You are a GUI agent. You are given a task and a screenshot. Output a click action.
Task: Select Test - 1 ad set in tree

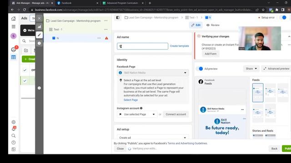pos(58,29)
